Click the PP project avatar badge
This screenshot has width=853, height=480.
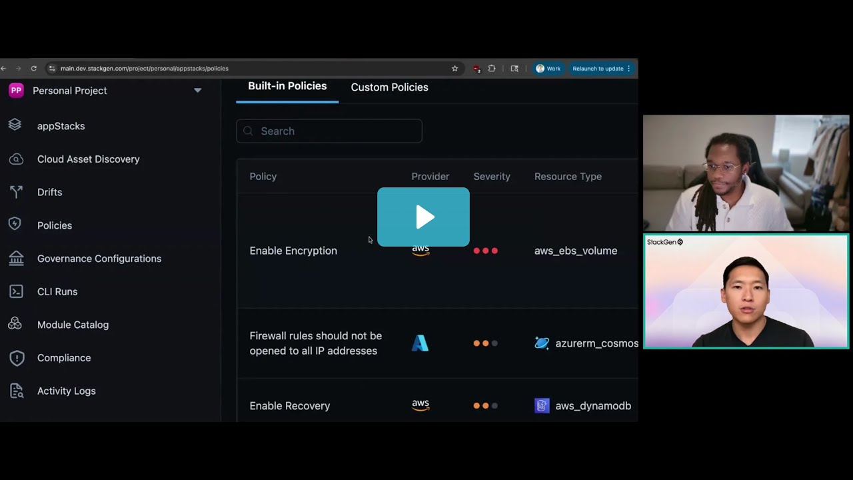point(16,90)
